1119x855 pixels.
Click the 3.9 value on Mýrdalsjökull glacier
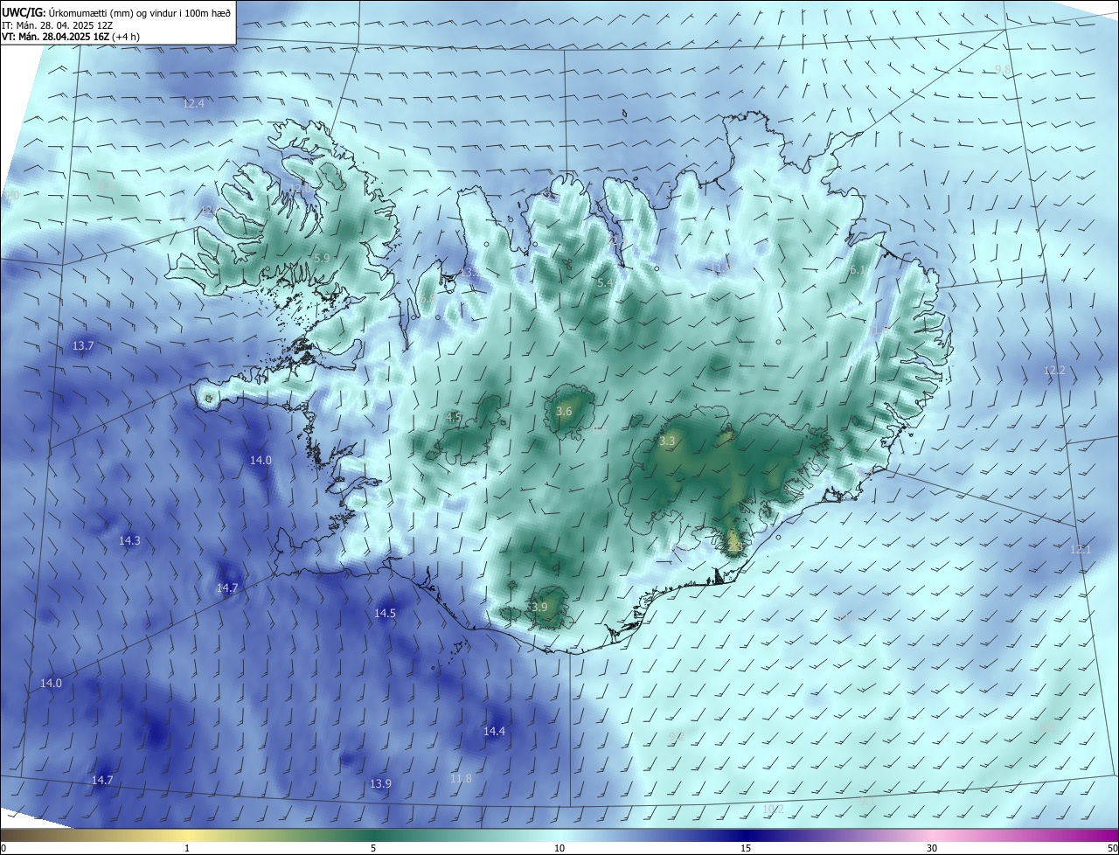[539, 607]
